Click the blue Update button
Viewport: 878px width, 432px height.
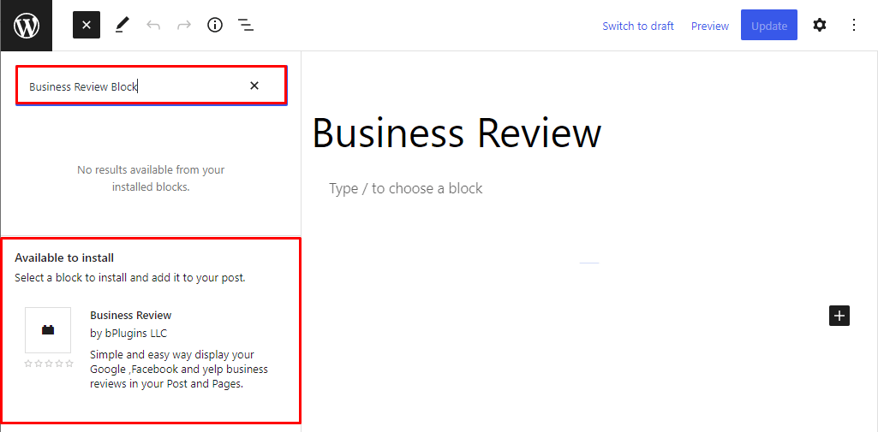[769, 25]
